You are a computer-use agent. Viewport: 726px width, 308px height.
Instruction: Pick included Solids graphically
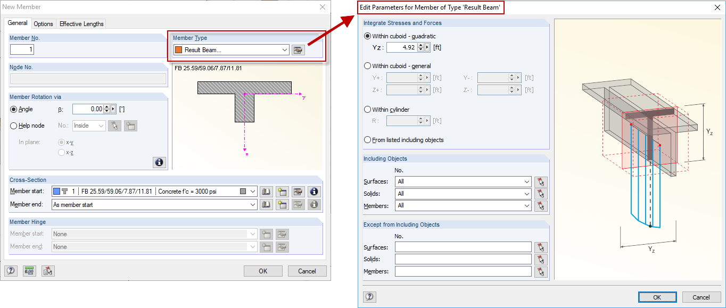541,194
